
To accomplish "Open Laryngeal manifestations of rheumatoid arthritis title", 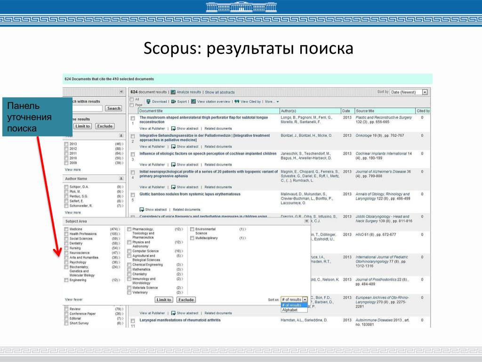I will [180, 320].
